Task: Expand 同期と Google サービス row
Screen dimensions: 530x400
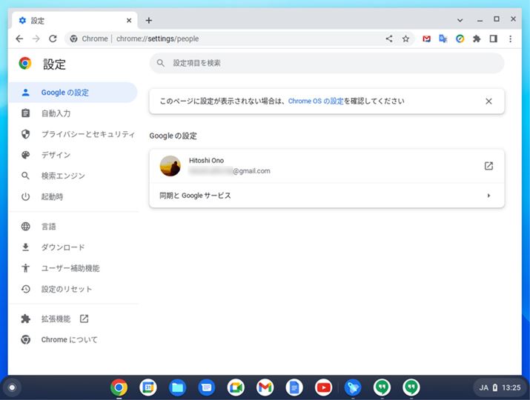Action: coord(327,196)
